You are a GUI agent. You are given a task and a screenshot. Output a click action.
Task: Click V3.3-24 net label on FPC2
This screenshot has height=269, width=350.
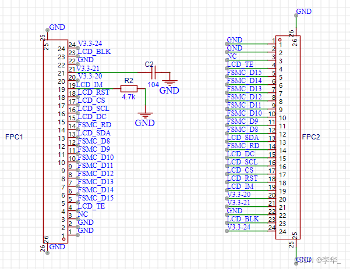coord(239,227)
